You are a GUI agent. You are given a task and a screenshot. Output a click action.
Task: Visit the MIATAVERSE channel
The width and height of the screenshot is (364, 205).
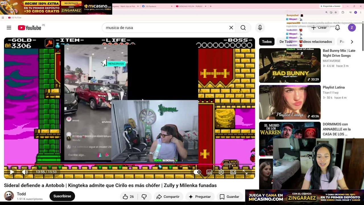pos(332,61)
